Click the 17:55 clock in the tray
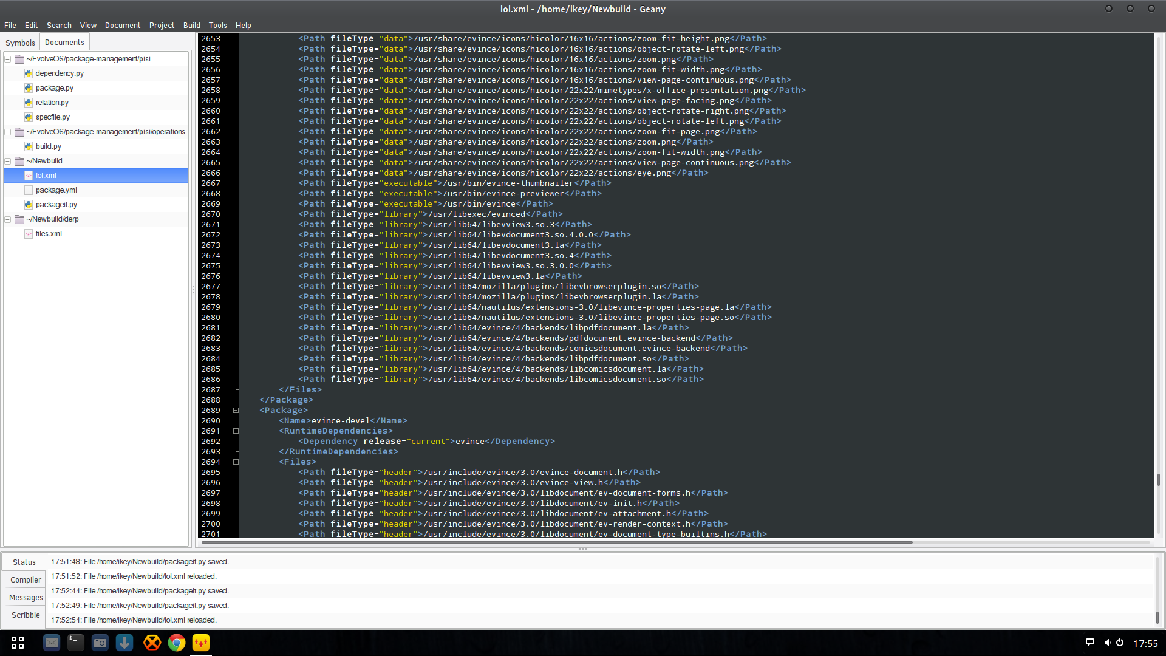 (x=1145, y=643)
